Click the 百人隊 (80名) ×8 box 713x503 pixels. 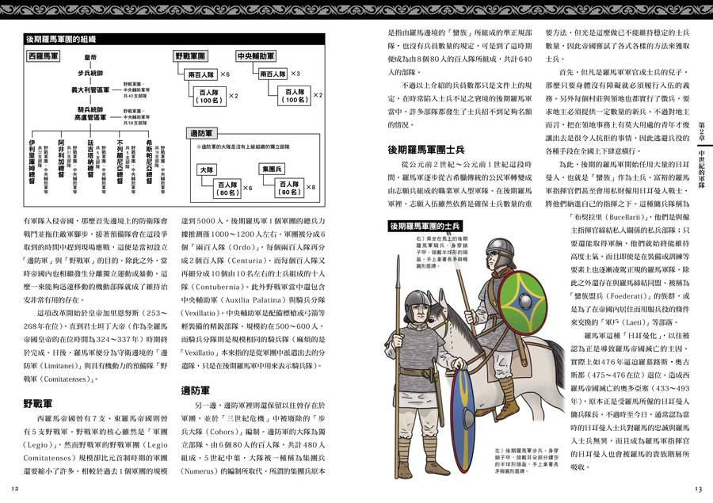(289, 188)
